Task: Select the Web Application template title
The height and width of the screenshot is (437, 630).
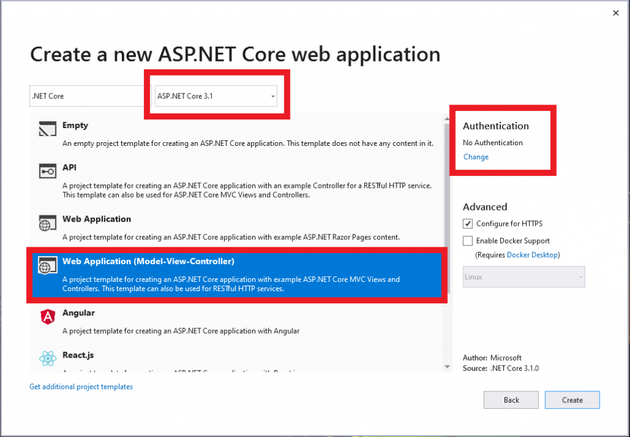Action: [x=97, y=218]
